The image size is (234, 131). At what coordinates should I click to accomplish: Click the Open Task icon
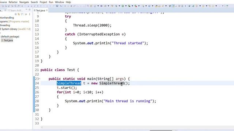[159, 6]
